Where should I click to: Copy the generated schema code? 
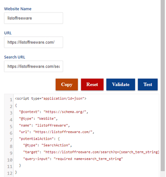(67, 85)
